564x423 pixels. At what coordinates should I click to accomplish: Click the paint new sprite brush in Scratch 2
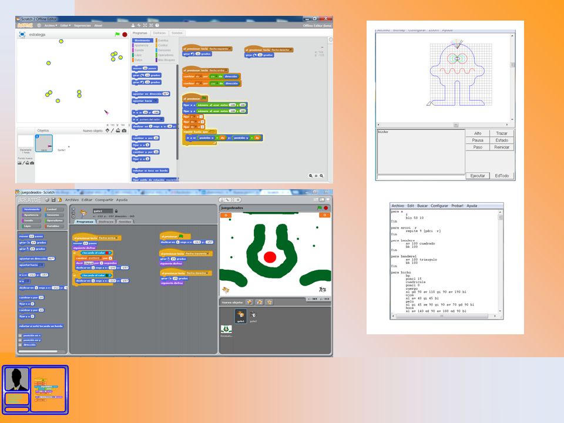click(112, 130)
